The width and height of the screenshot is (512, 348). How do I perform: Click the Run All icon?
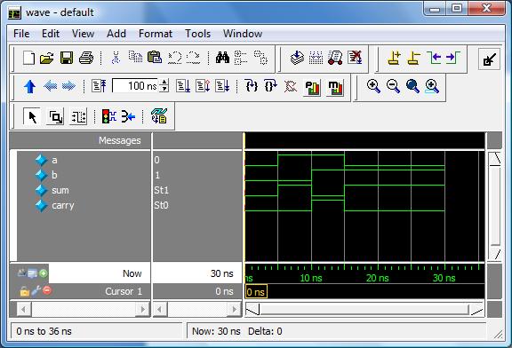[x=222, y=86]
